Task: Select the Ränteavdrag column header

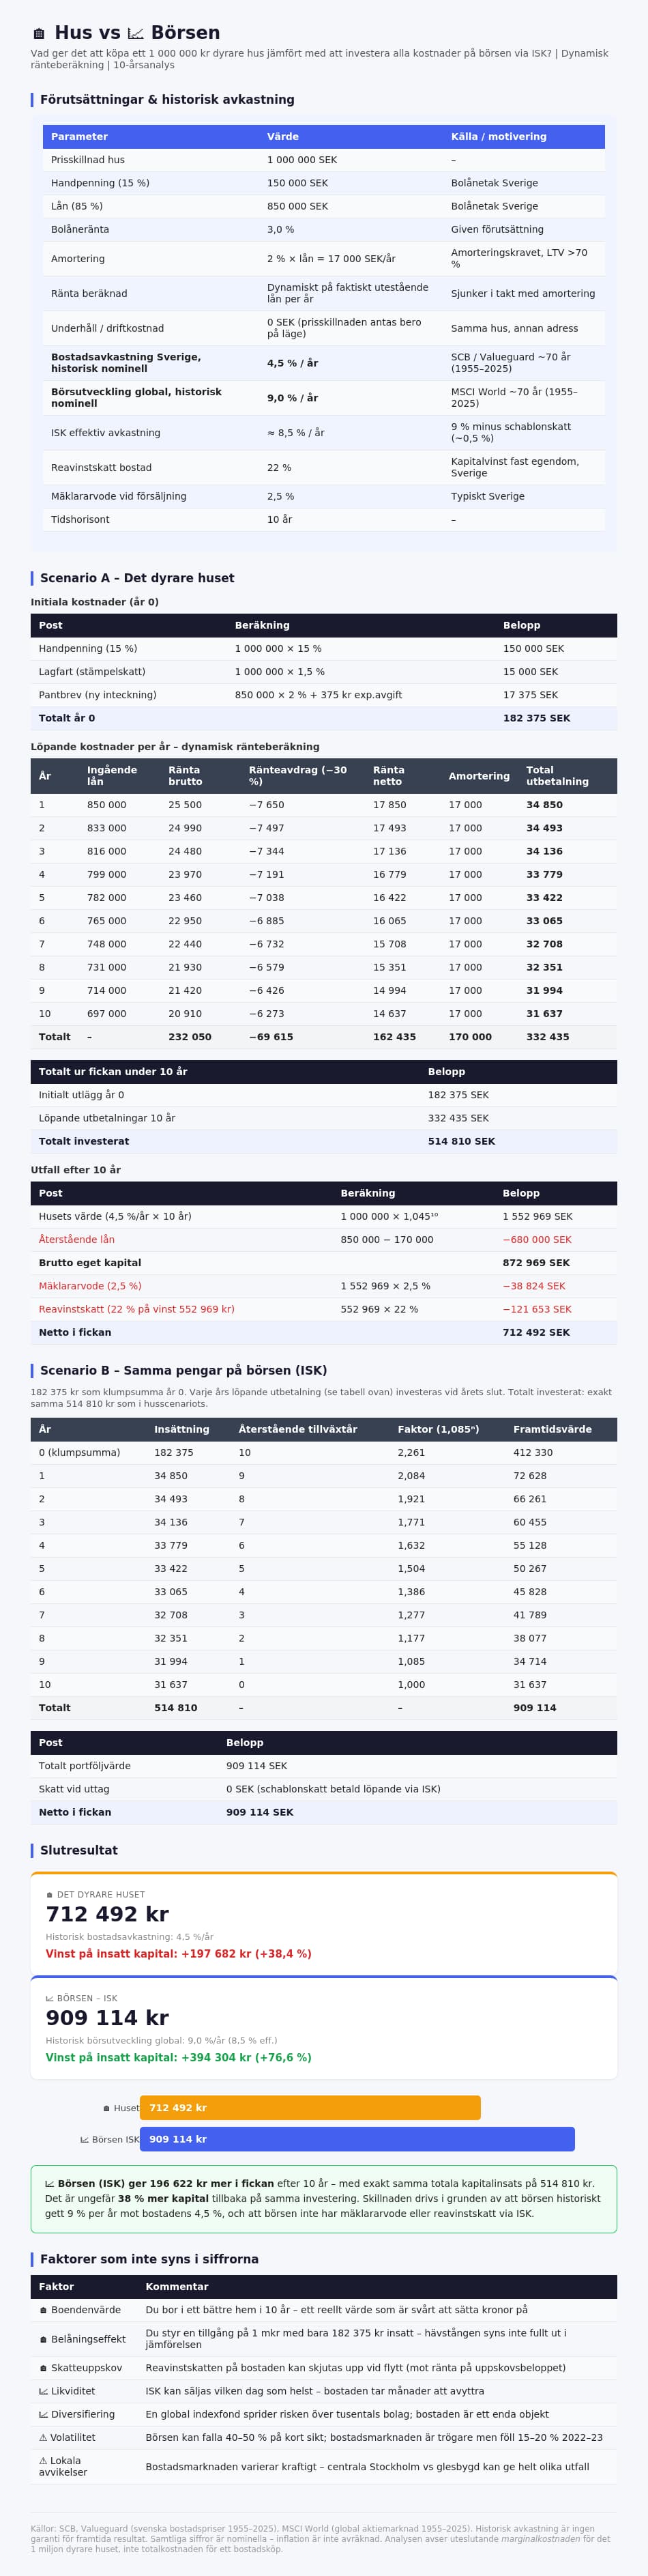Action: (298, 776)
